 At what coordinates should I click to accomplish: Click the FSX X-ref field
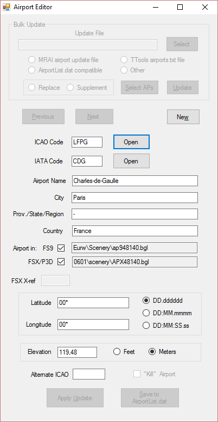(55, 280)
